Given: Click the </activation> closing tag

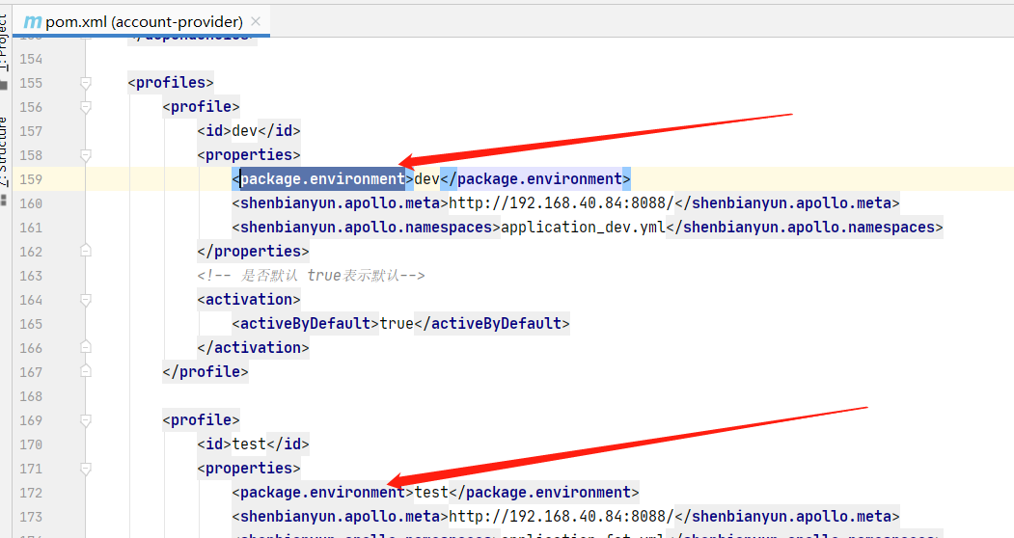Looking at the screenshot, I should (x=253, y=348).
